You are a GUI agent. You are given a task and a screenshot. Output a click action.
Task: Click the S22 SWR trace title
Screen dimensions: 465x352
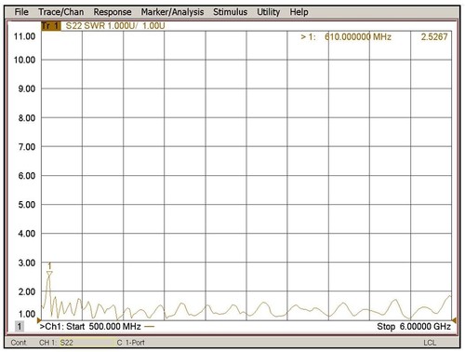click(x=115, y=25)
